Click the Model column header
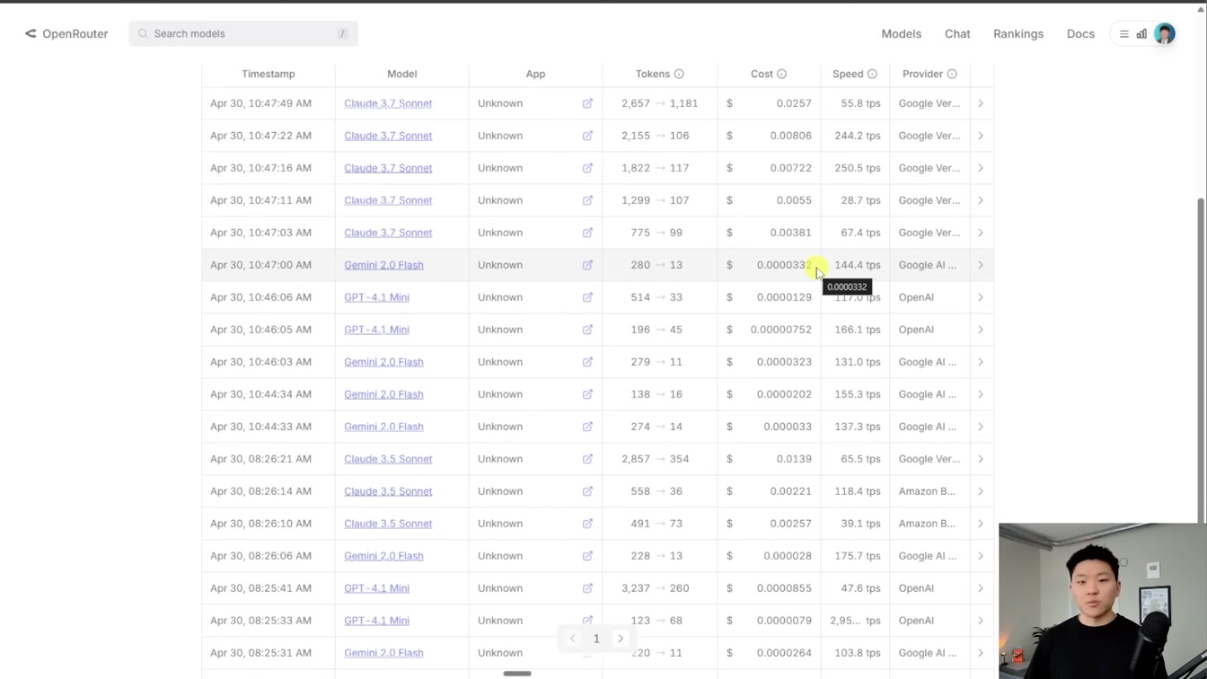Screen dimensions: 1207x679 (402, 74)
